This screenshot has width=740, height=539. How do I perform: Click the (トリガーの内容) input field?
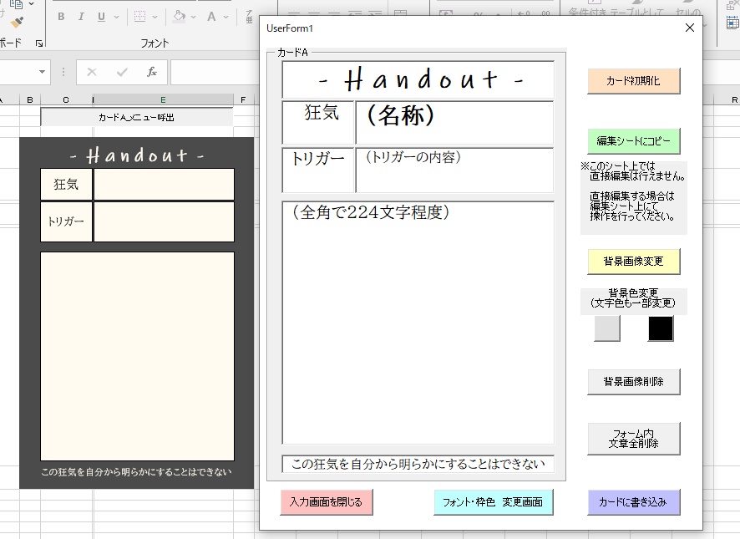point(454,170)
